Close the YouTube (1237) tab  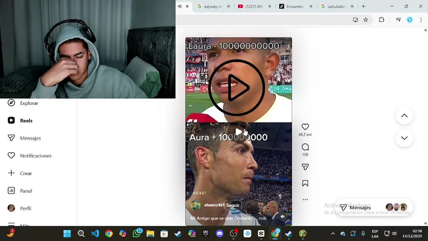(270, 6)
